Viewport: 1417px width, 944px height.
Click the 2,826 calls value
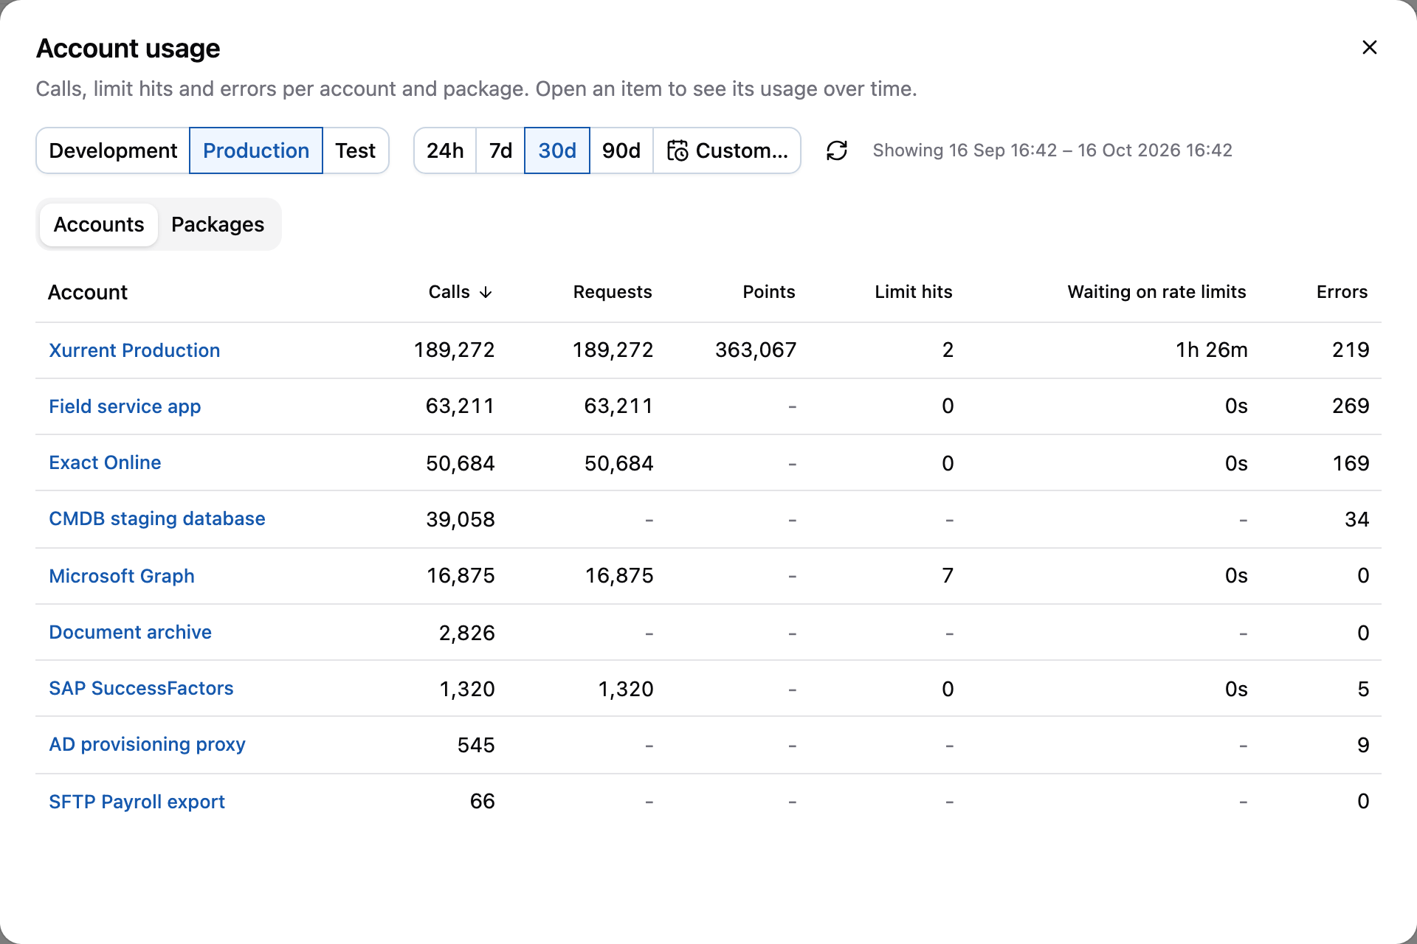pyautogui.click(x=466, y=633)
